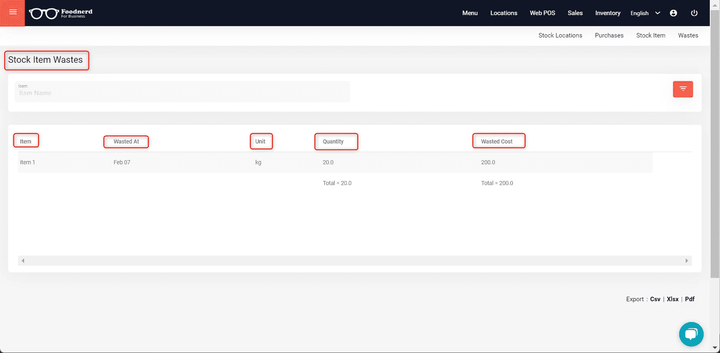Select the 'item 1' row cell
720x353 pixels.
(x=27, y=162)
